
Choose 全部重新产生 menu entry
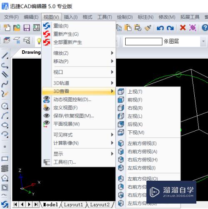79,42
